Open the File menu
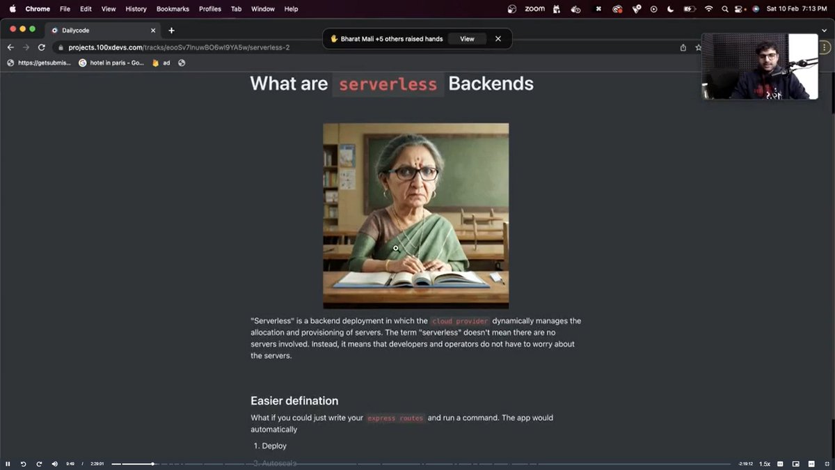 click(65, 9)
